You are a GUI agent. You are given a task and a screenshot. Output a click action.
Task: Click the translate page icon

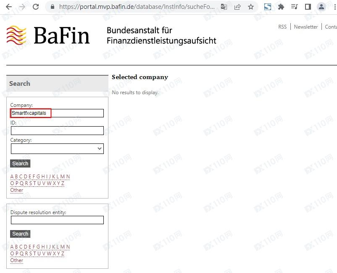click(x=224, y=7)
